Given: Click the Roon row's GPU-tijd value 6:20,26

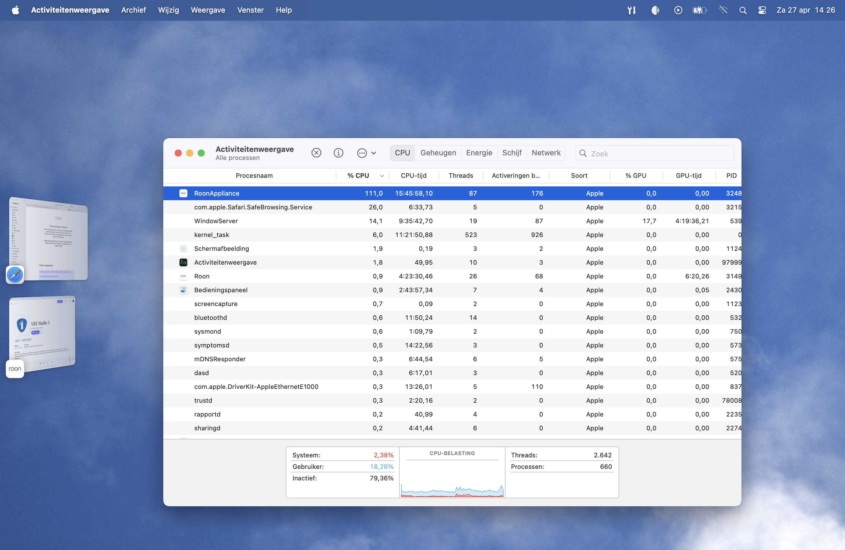Looking at the screenshot, I should pyautogui.click(x=697, y=276).
